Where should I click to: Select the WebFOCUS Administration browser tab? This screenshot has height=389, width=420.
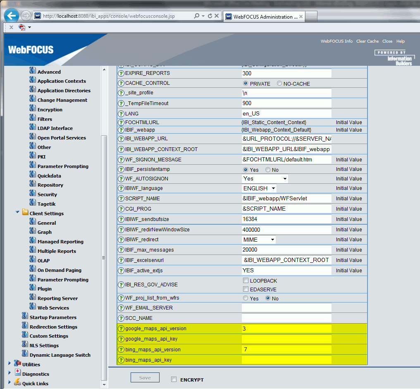tap(264, 17)
